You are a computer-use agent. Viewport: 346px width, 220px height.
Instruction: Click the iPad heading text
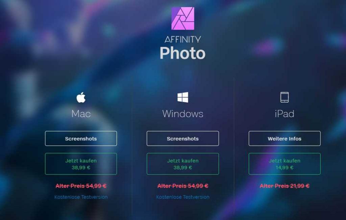click(x=285, y=114)
